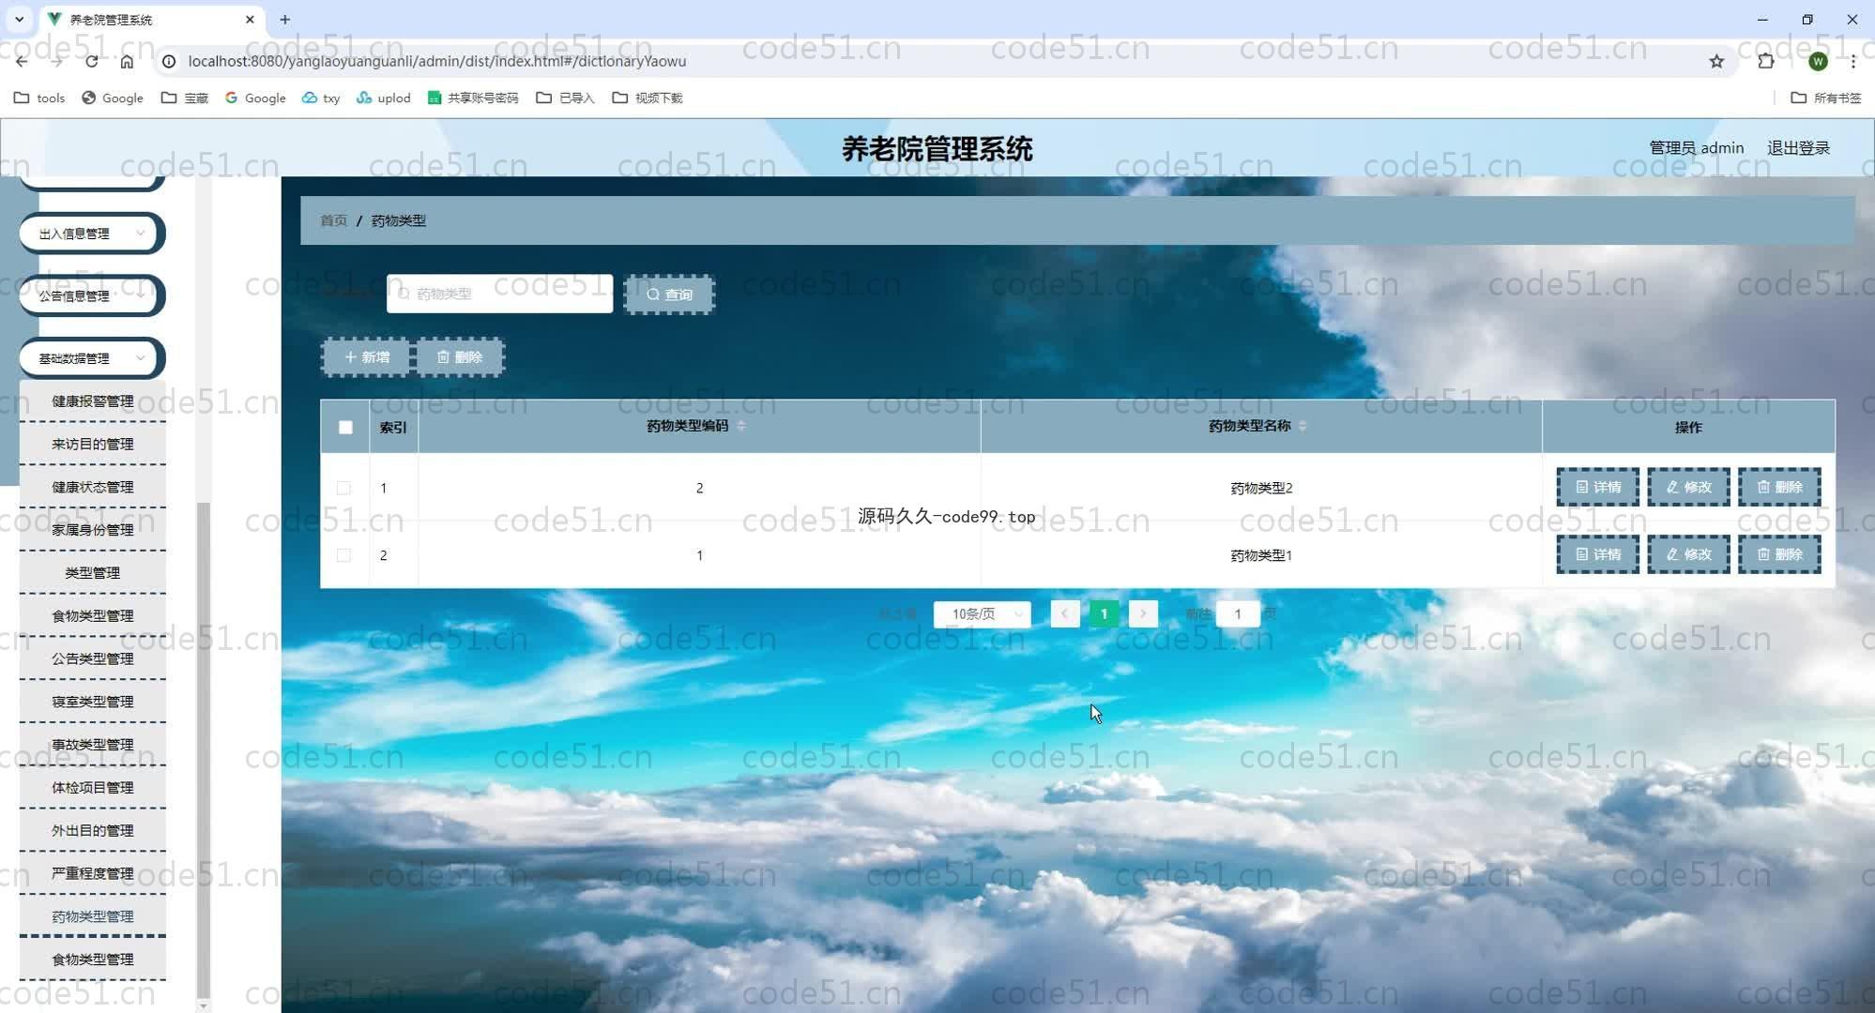Open the 宝藏 bookmark folder
The width and height of the screenshot is (1875, 1013).
click(185, 98)
